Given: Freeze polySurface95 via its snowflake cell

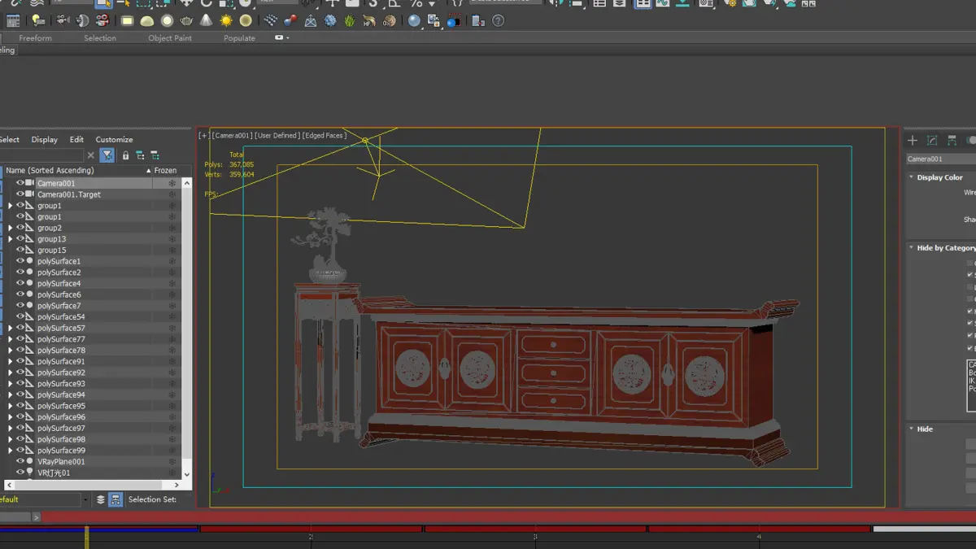Looking at the screenshot, I should [172, 406].
